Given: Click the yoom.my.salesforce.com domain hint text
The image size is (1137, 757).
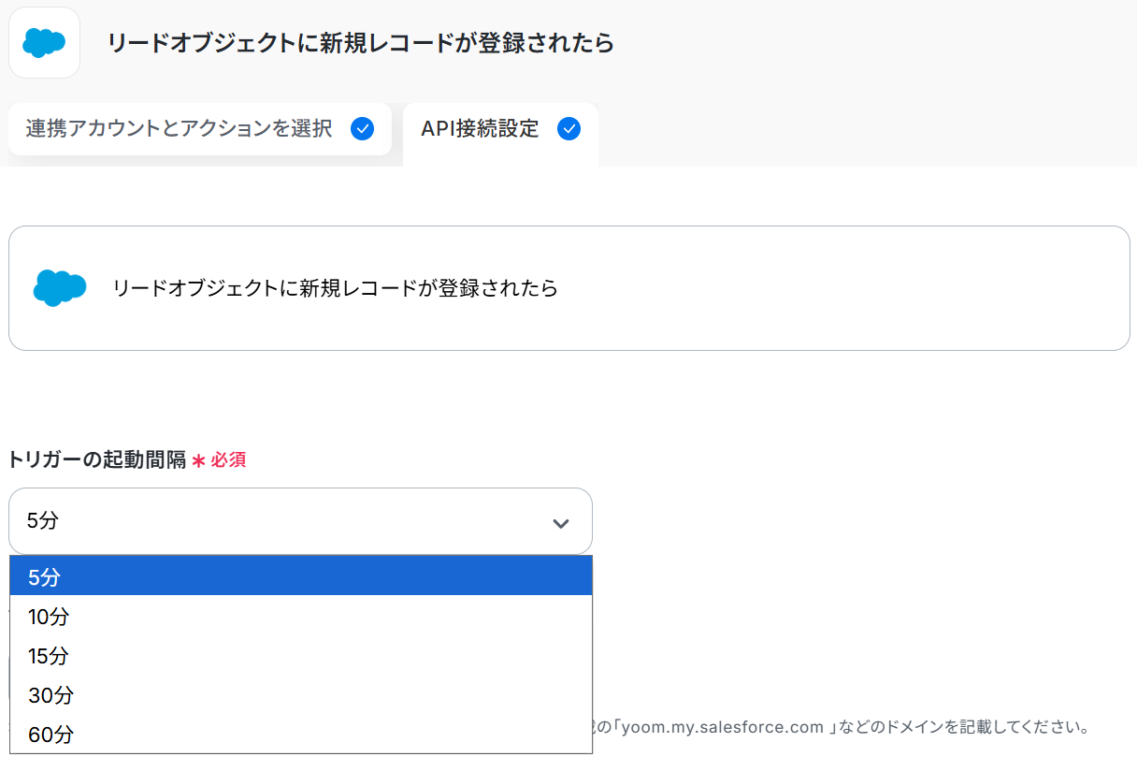Looking at the screenshot, I should 720,727.
